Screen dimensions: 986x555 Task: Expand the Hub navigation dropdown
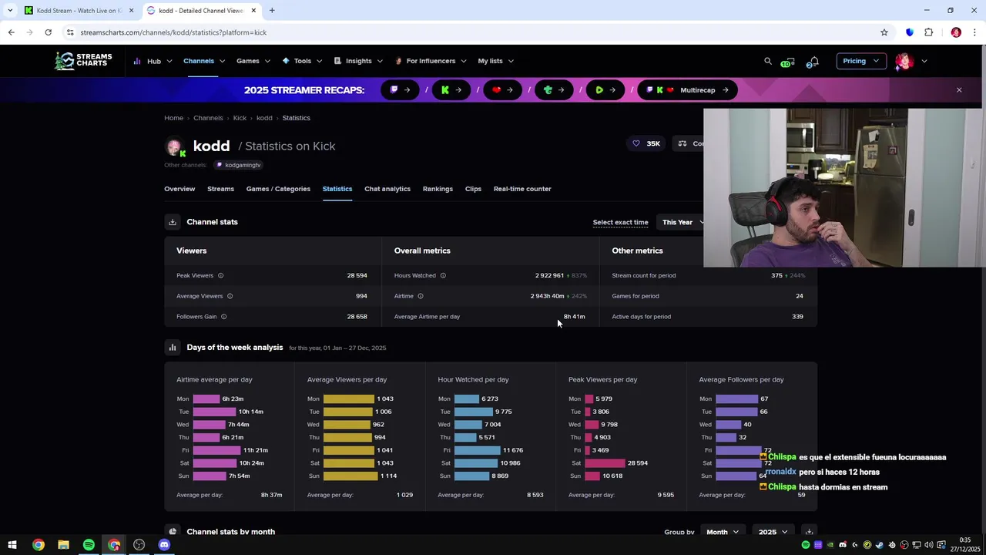[153, 61]
